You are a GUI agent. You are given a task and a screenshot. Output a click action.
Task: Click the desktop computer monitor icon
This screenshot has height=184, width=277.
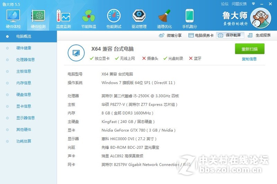click(76, 53)
